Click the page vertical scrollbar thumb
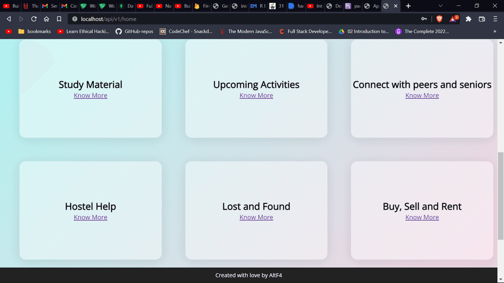This screenshot has height=283, width=504. click(x=500, y=196)
